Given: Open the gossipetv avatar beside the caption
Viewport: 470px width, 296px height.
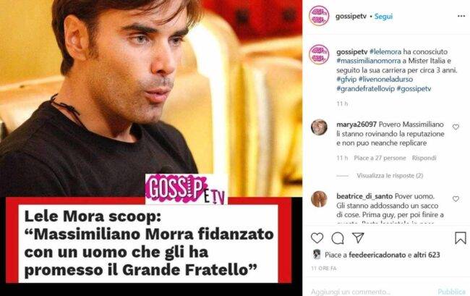Looking at the screenshot, I should pos(319,54).
